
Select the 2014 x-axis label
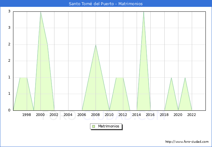pyautogui.click(x=137, y=115)
